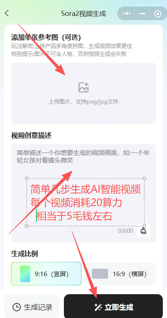
Task: Clear description using the broom icon
Action: coord(144,231)
